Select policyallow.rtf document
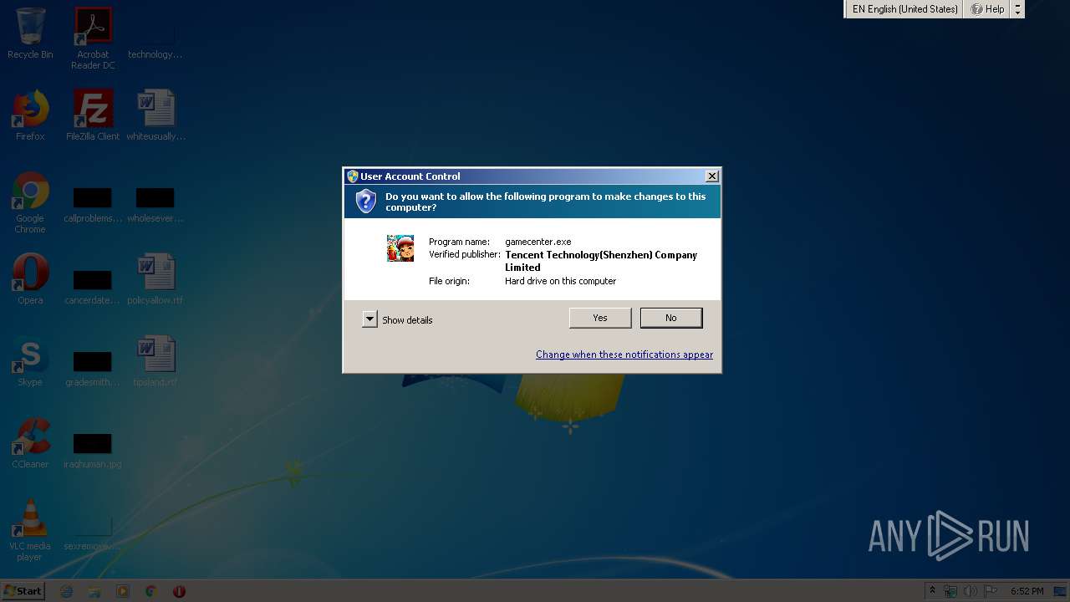 [155, 279]
